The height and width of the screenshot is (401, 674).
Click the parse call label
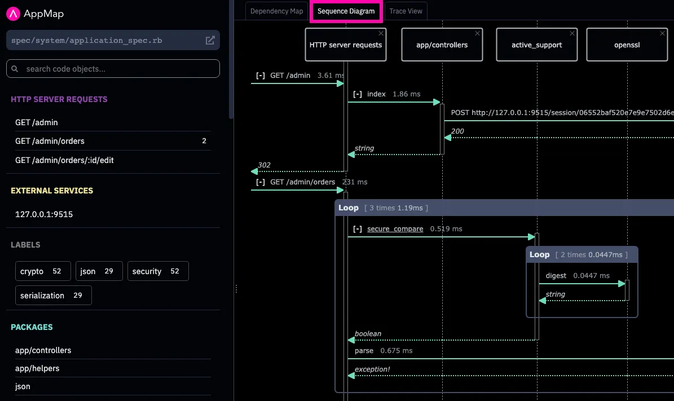[364, 351]
